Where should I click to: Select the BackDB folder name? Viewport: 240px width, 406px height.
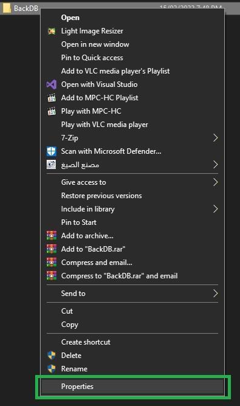pos(26,9)
